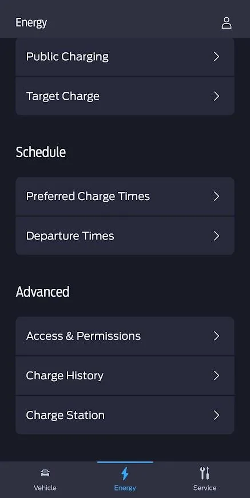Expand Preferred Charge Times chevron

tap(216, 197)
